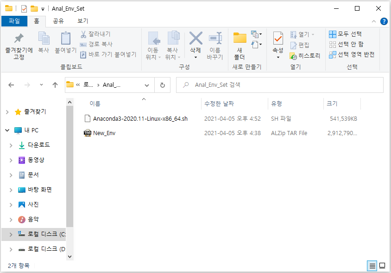This screenshot has height=273, width=391.
Task: Click the ALZip TAR File type cell
Action: click(x=289, y=133)
